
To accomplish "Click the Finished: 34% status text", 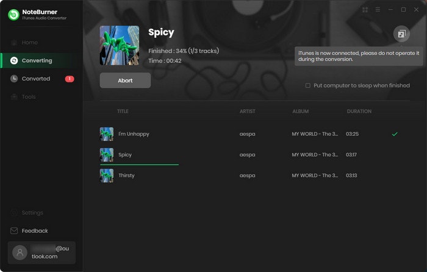I will coord(184,51).
